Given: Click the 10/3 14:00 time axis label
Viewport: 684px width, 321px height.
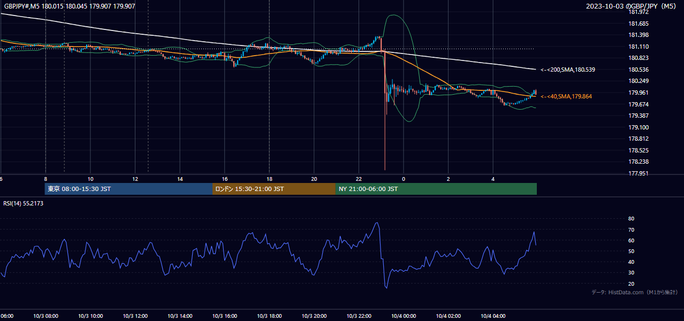Looking at the screenshot, I should (x=180, y=316).
